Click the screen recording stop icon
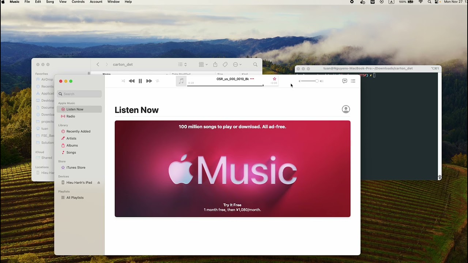Viewport: 468px width, 263px height. point(352,2)
